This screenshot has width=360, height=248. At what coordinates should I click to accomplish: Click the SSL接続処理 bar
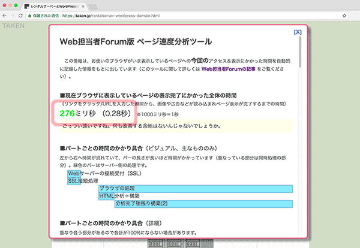(74, 181)
